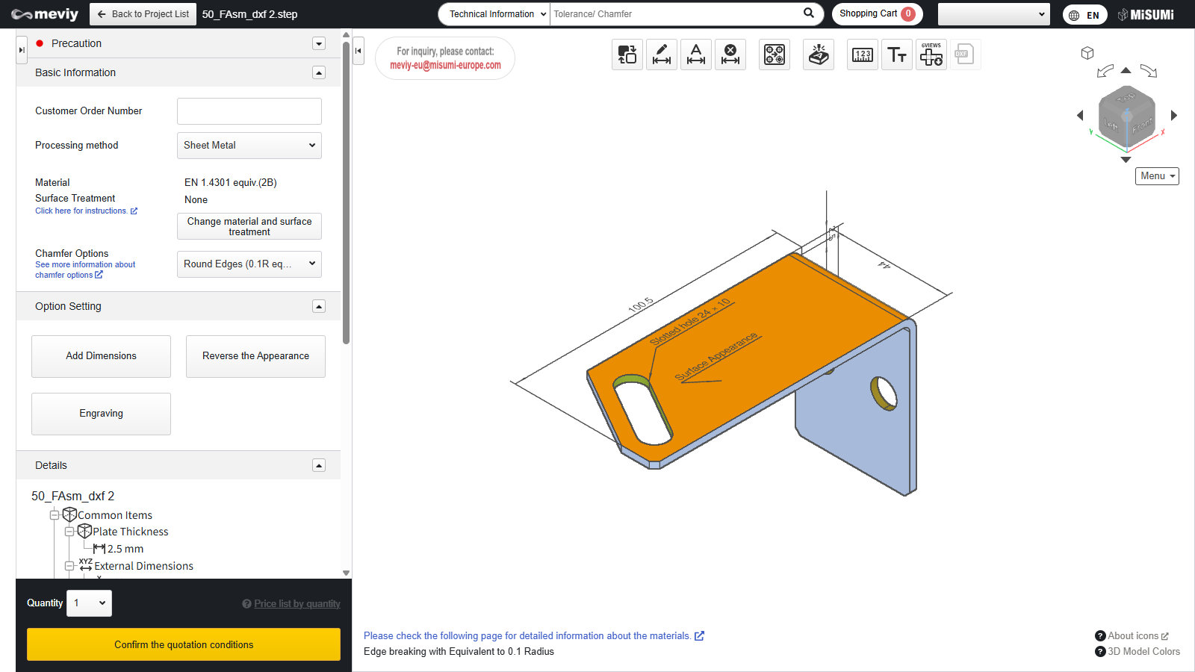Open the view cube Menu dropdown
This screenshot has width=1195, height=672.
(1157, 176)
